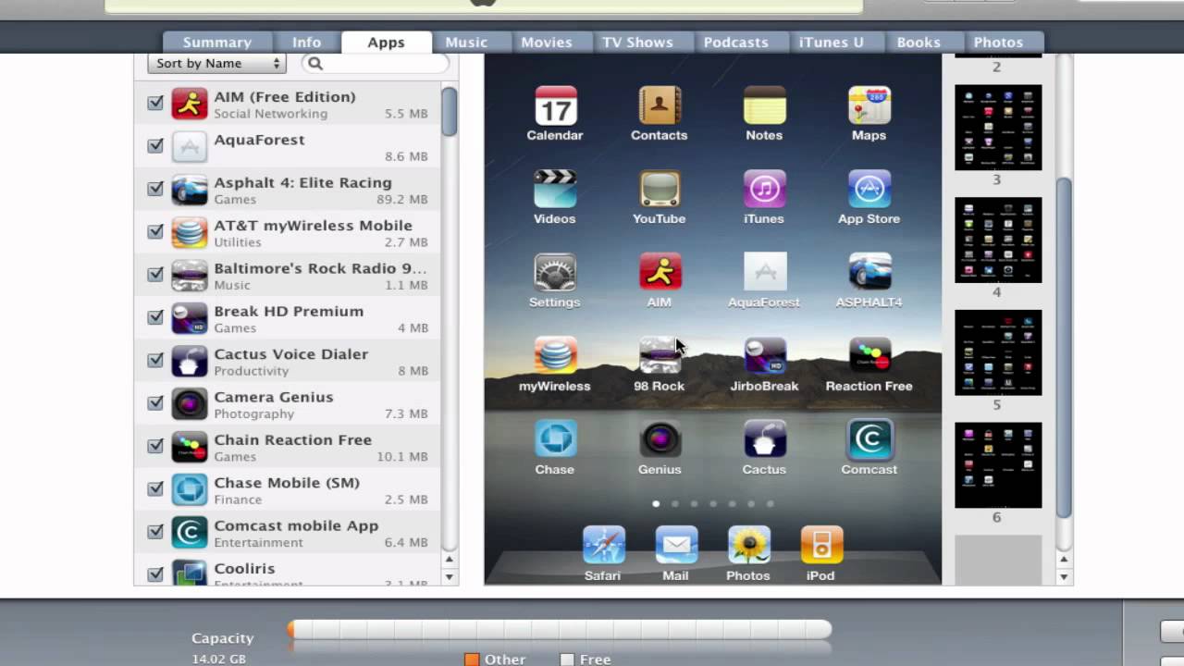The width and height of the screenshot is (1184, 666).
Task: Select the YouTube app icon
Action: pyautogui.click(x=660, y=189)
